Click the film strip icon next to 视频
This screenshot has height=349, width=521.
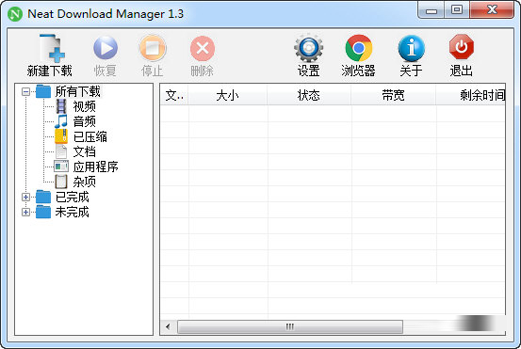(61, 106)
